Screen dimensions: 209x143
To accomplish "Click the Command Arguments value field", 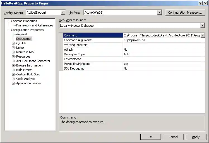I will click(164, 40).
